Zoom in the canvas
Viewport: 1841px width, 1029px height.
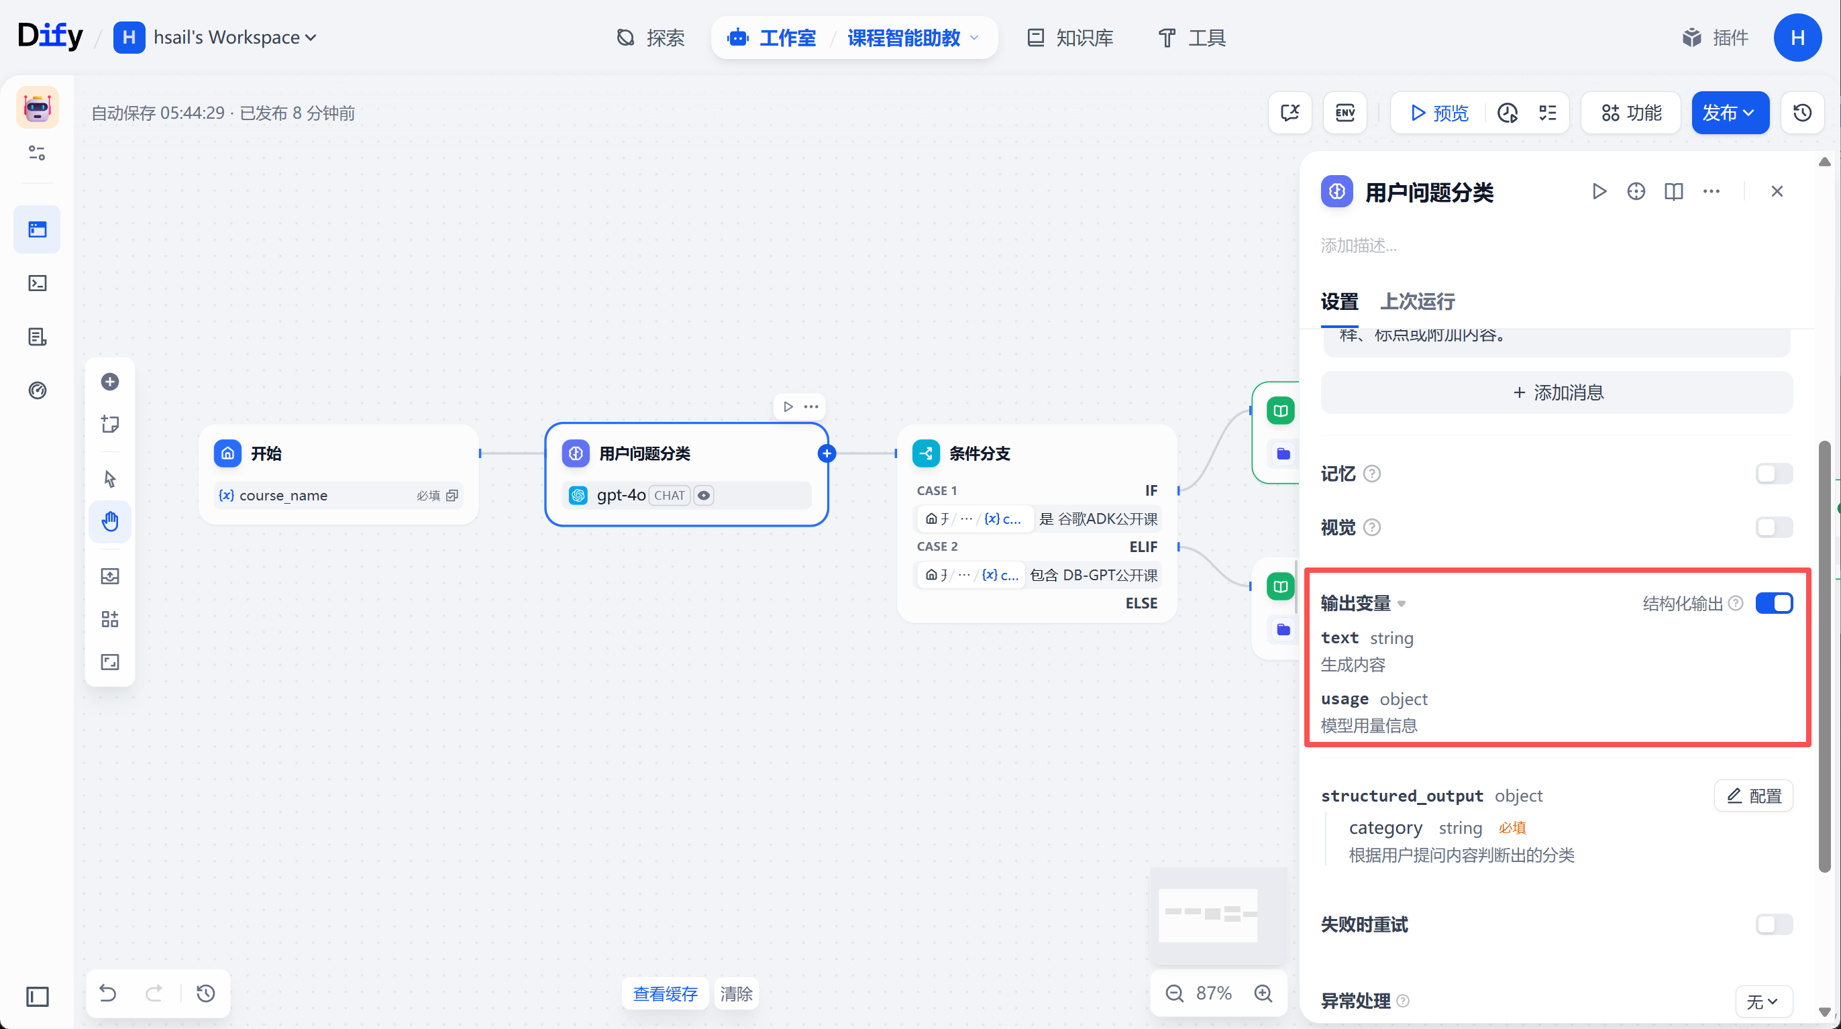pyautogui.click(x=1263, y=993)
